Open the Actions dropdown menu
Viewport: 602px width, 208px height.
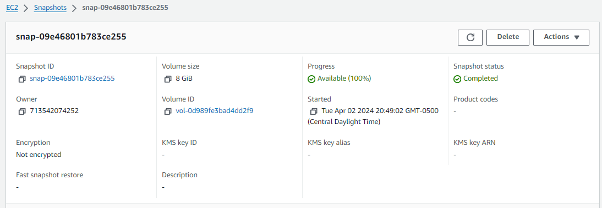point(561,37)
